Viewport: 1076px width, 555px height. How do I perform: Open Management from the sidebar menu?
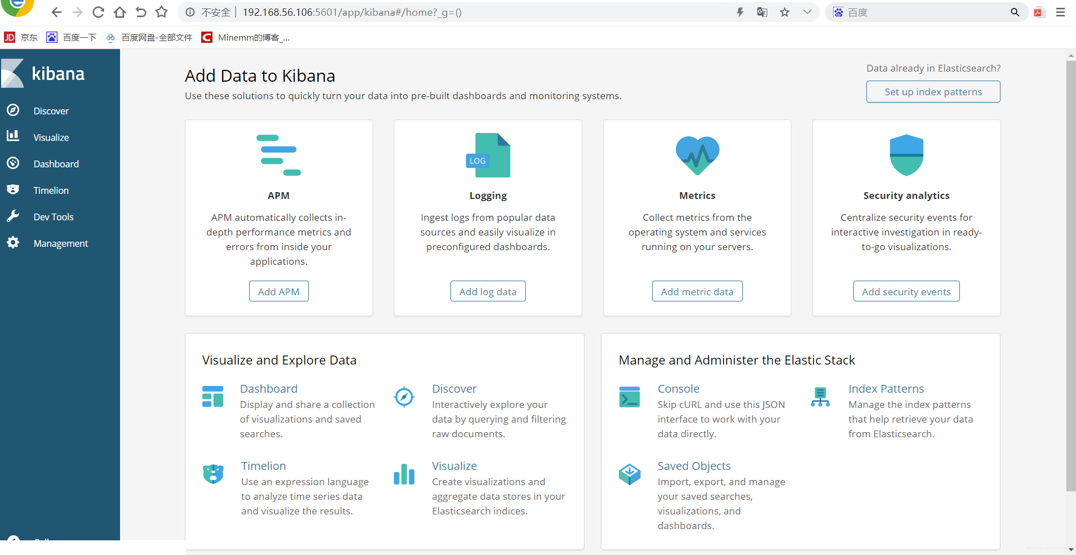coord(60,243)
